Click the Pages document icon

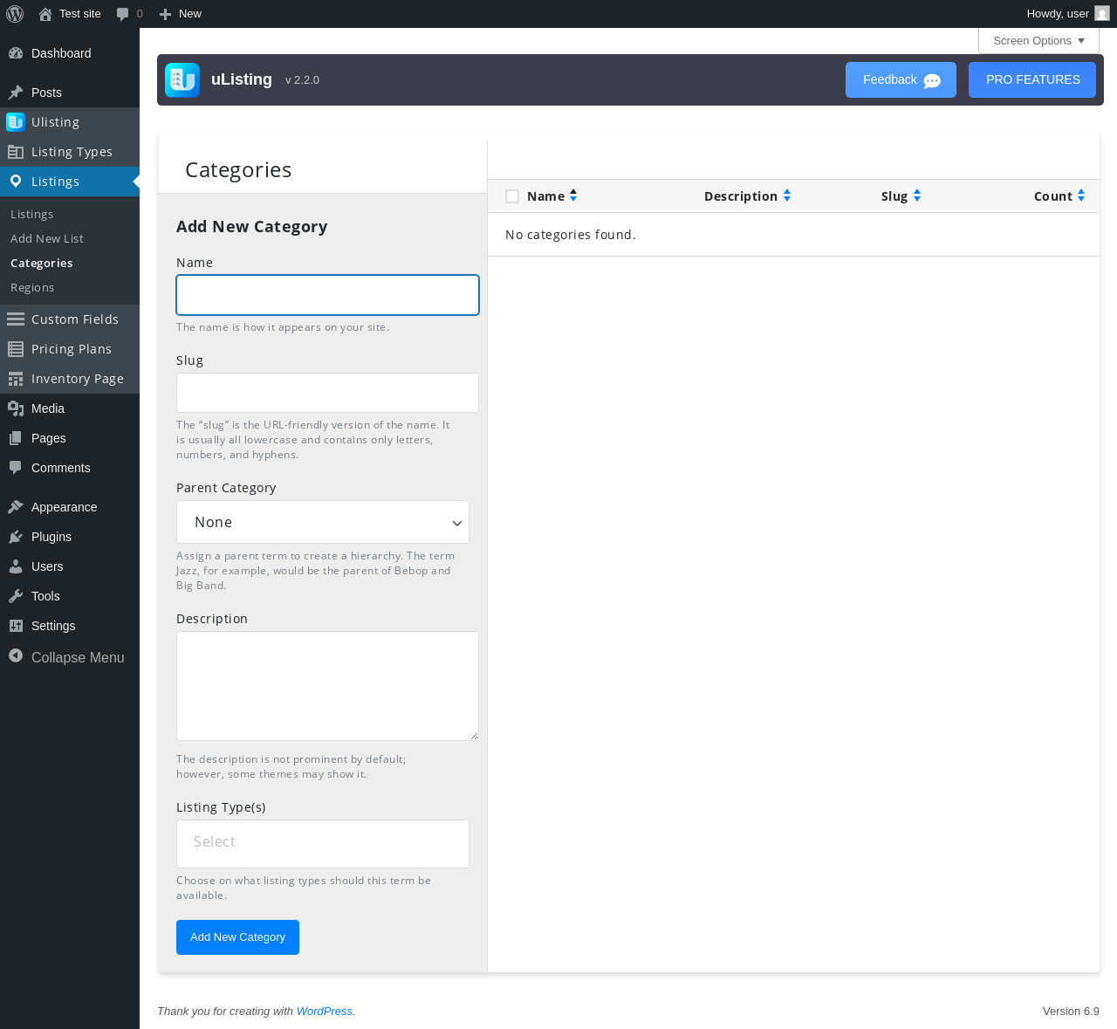[16, 438]
